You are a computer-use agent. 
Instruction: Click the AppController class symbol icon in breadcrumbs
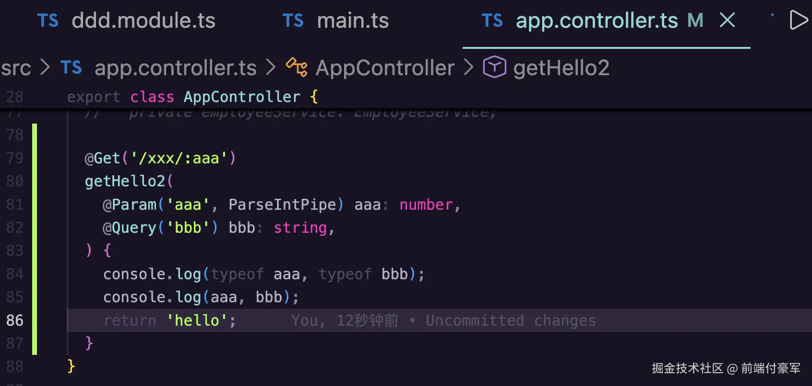click(x=297, y=68)
